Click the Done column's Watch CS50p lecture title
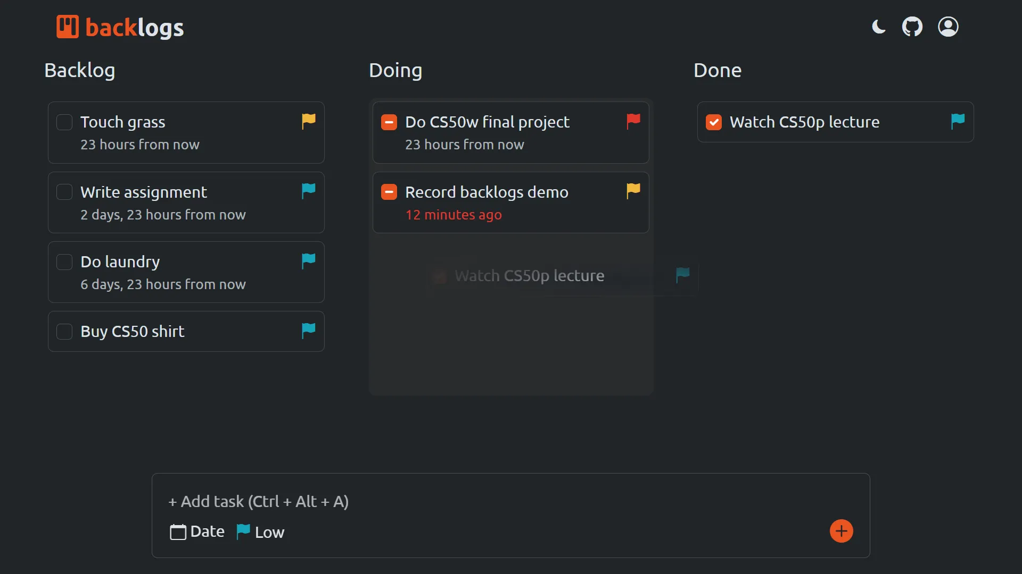The width and height of the screenshot is (1022, 574). (x=805, y=122)
